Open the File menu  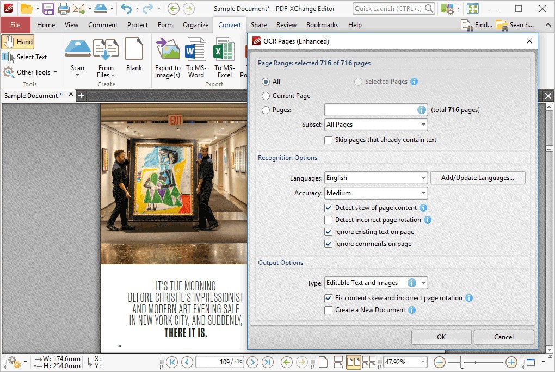point(16,24)
